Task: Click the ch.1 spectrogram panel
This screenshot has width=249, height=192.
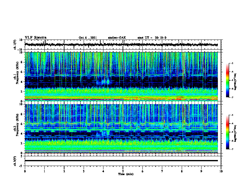Action: (x=121, y=77)
